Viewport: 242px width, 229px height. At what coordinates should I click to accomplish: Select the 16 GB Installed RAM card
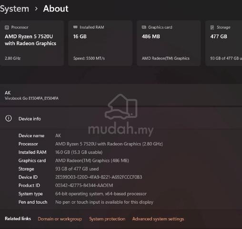coord(101,43)
